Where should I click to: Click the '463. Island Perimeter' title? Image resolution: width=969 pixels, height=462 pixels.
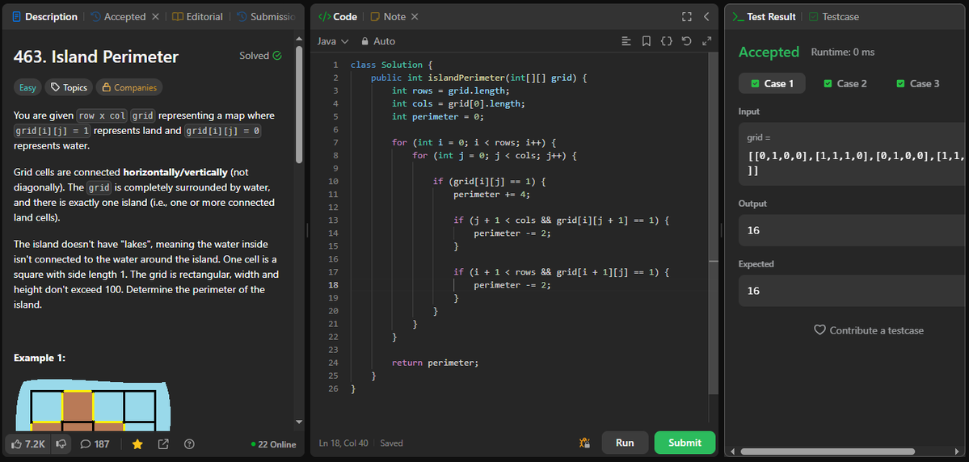click(x=96, y=57)
